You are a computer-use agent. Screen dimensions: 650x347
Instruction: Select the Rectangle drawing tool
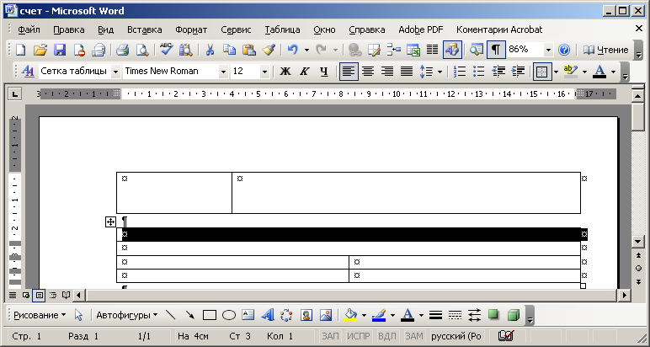tap(210, 315)
